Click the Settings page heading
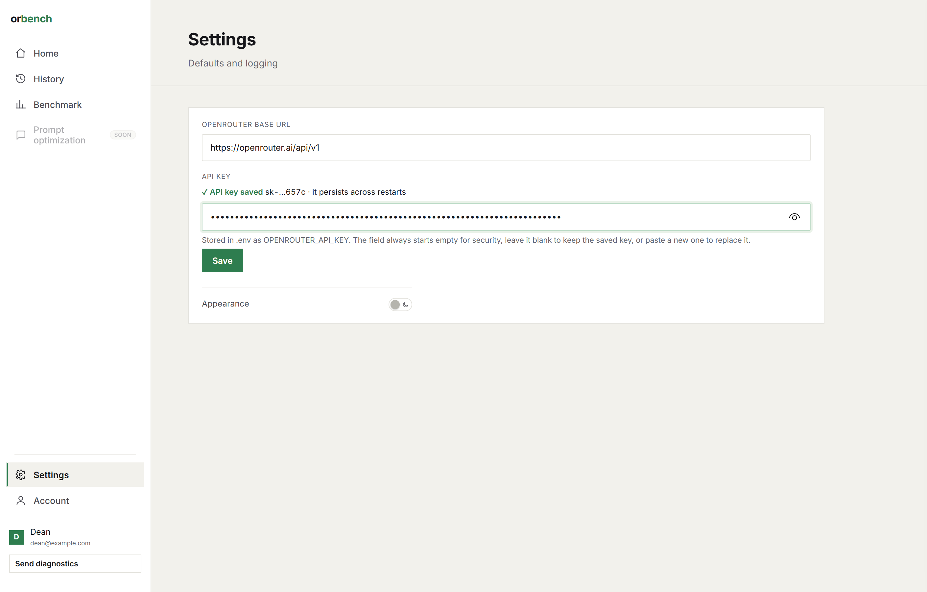The height and width of the screenshot is (592, 927). [222, 39]
